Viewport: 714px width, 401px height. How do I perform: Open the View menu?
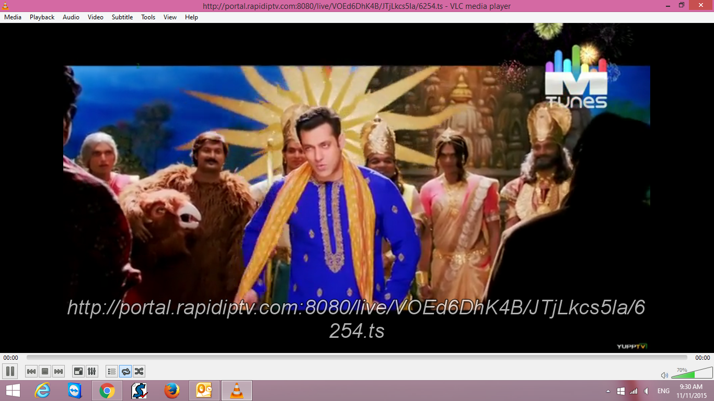click(170, 17)
